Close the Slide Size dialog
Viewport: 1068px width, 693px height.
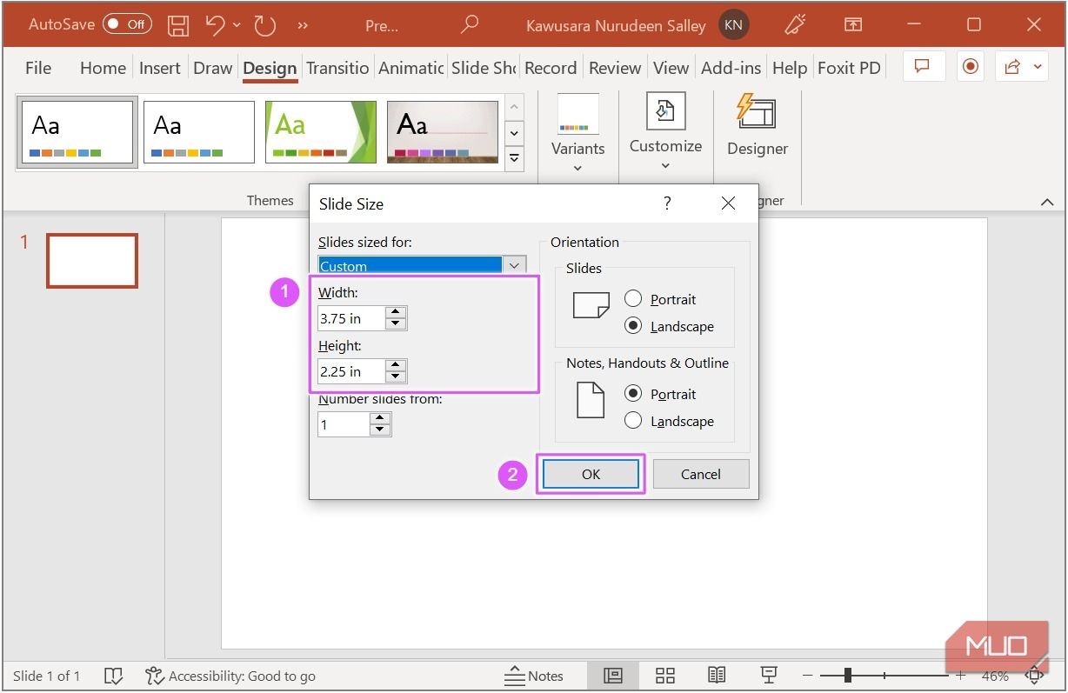click(x=728, y=203)
